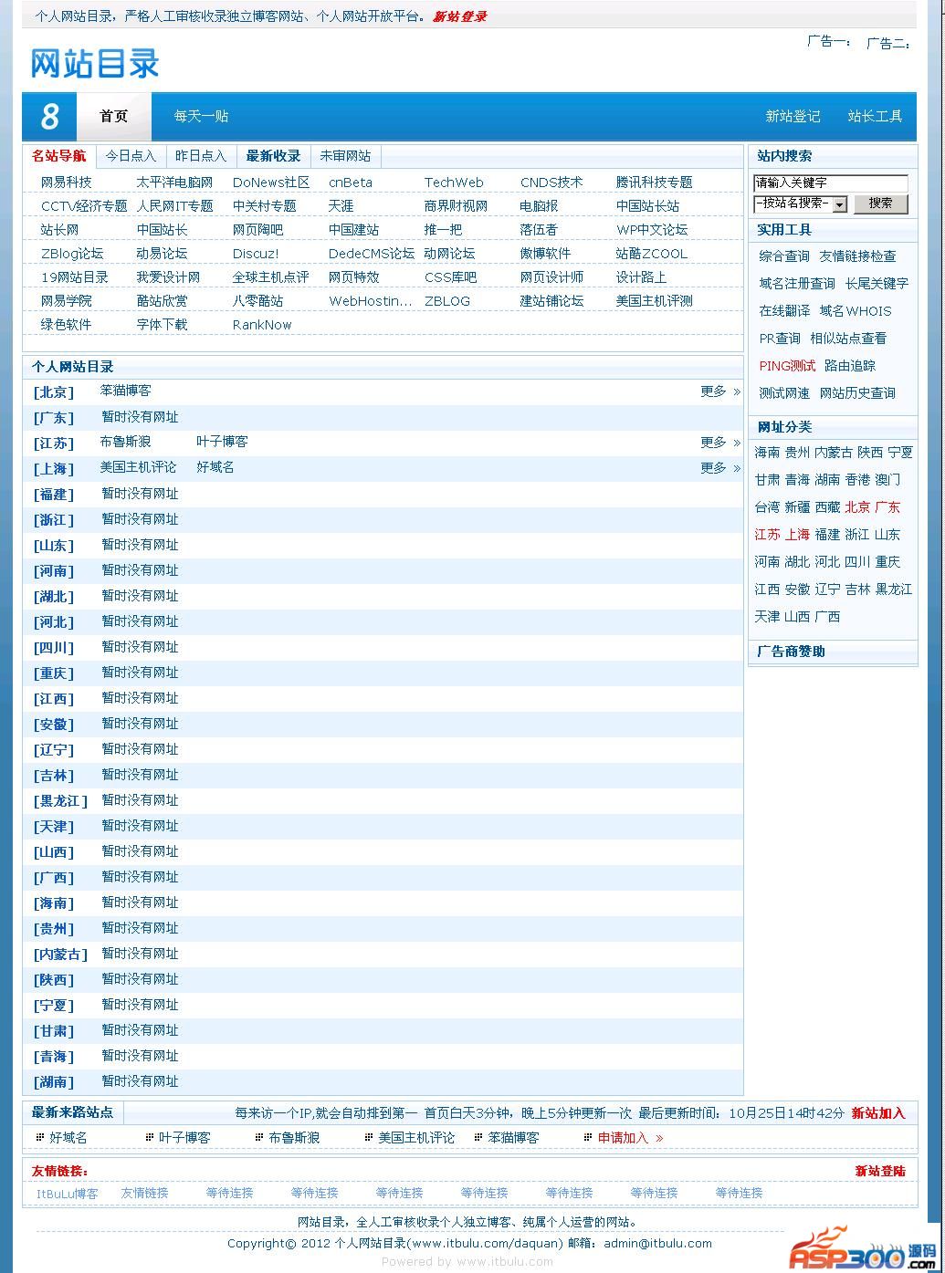Image resolution: width=945 pixels, height=1273 pixels.
Task: Click the 搜索 button
Action: pyautogui.click(x=881, y=203)
